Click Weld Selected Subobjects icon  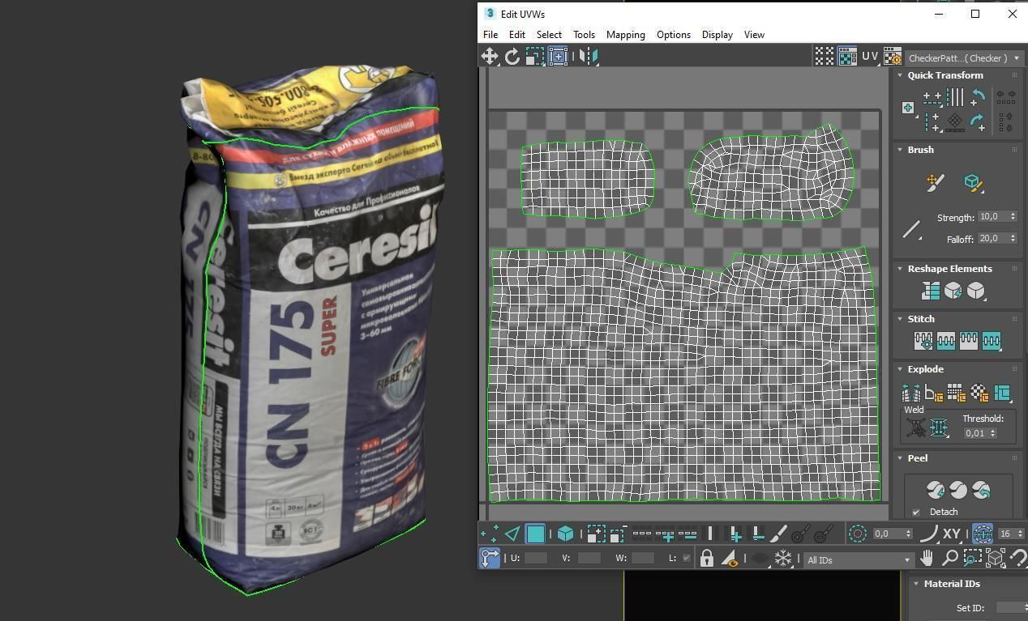tap(939, 427)
